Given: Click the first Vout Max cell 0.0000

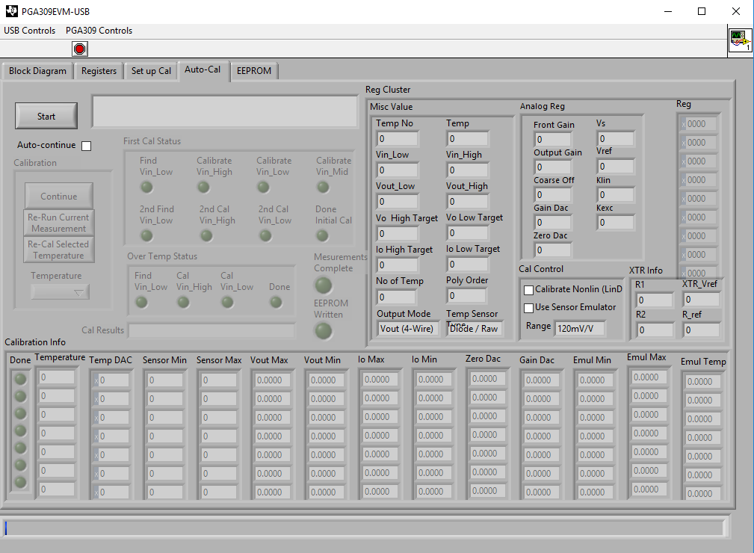Looking at the screenshot, I should (273, 380).
